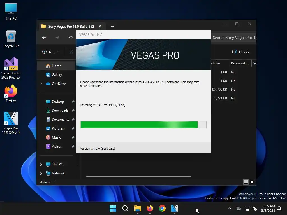
Task: Open the Documents quick access folder
Action: (x=57, y=120)
